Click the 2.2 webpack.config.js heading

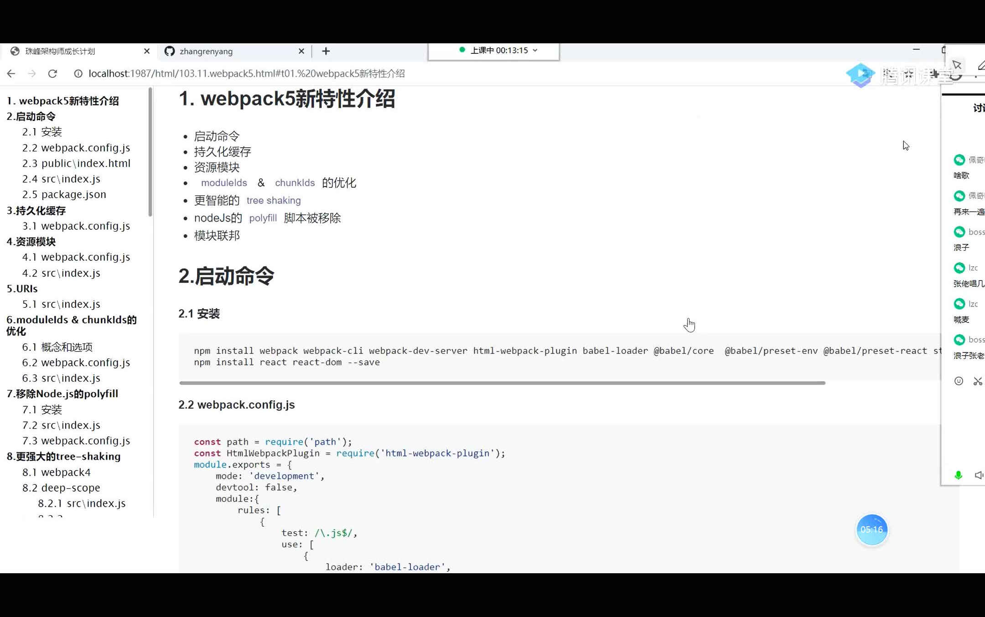pyautogui.click(x=236, y=405)
